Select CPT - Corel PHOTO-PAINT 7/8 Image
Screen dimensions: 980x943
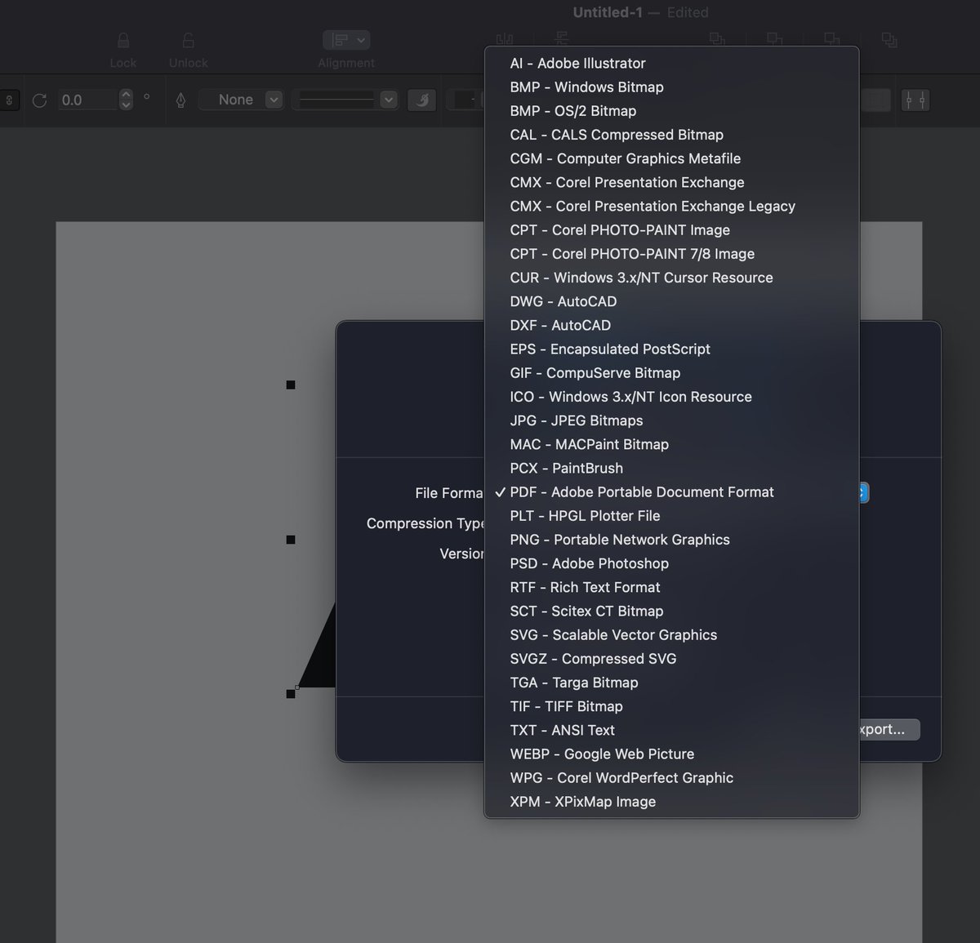[x=671, y=254]
